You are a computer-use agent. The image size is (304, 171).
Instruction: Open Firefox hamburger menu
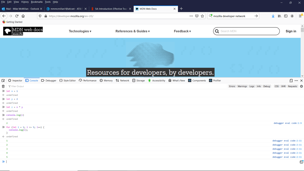pos(300,16)
